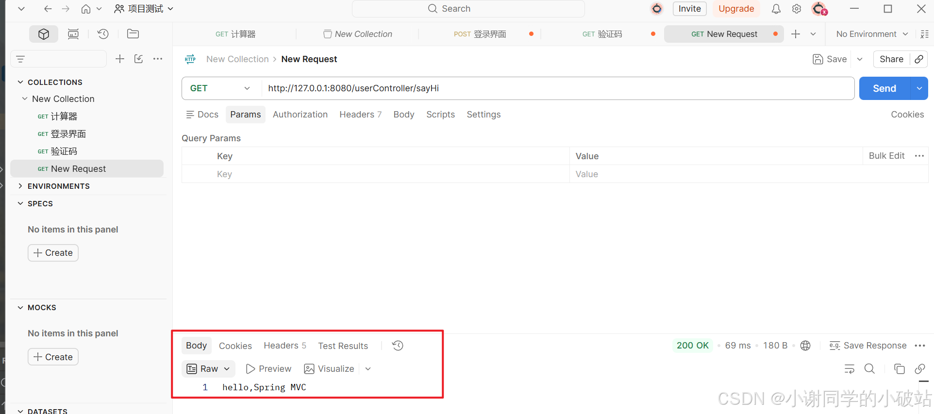
Task: Focus the global Search box
Action: 468,9
